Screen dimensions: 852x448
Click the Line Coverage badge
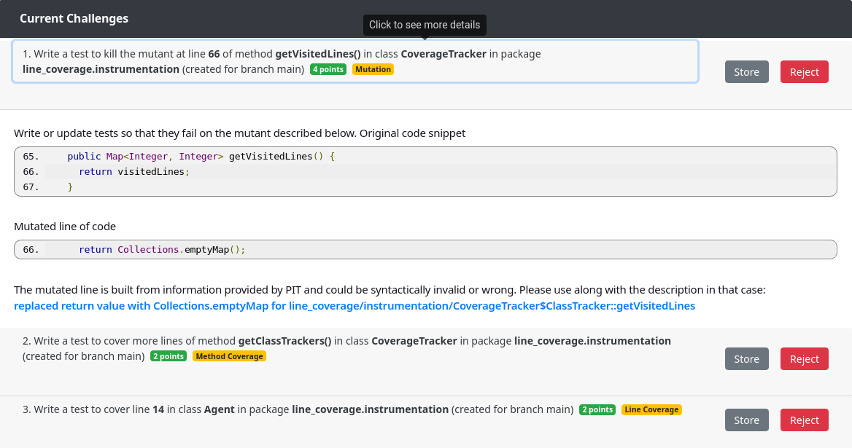pos(651,410)
